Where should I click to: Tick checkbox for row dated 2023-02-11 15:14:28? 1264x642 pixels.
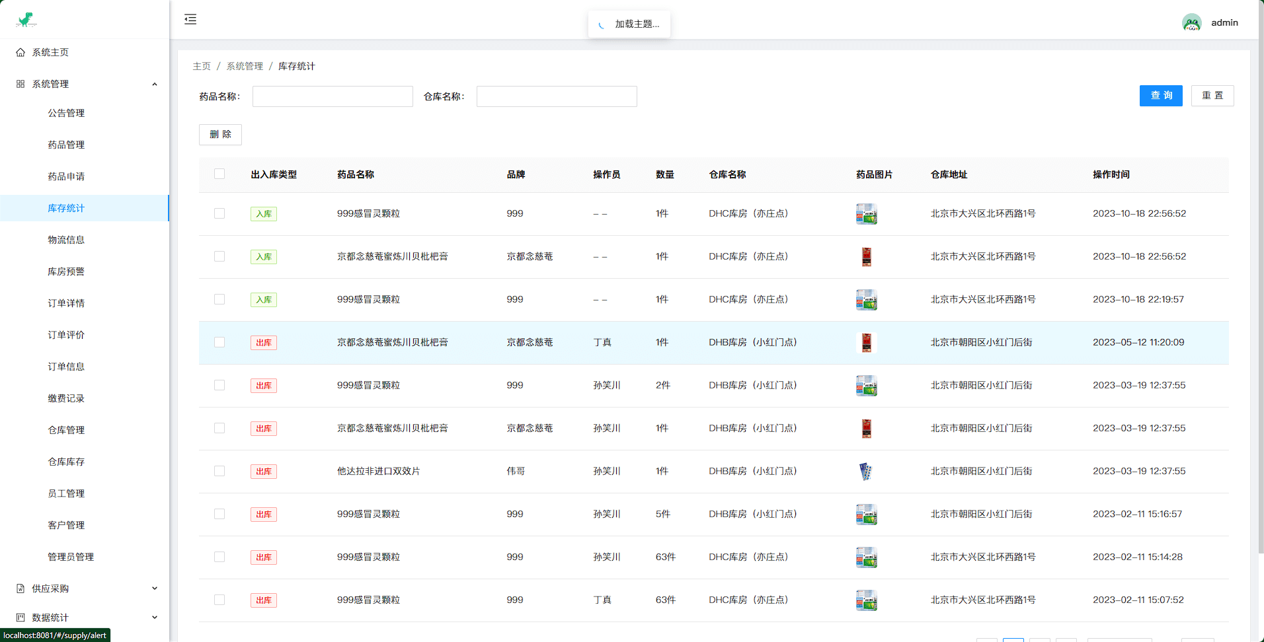point(219,557)
